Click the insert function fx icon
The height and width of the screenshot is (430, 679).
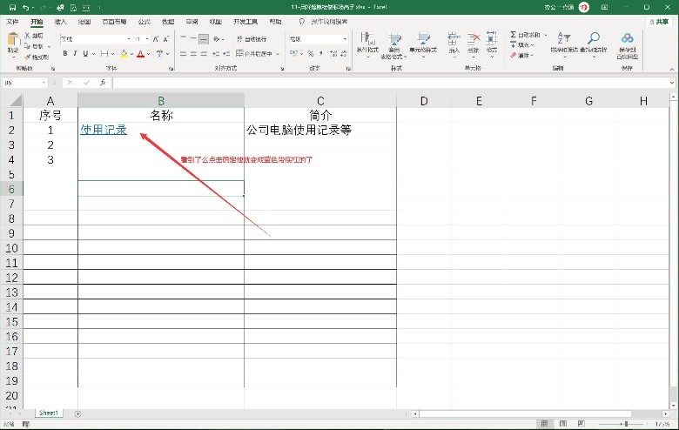103,83
